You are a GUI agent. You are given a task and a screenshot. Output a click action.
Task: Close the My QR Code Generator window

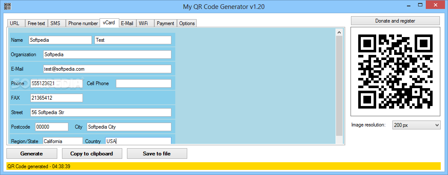pos(435,5)
